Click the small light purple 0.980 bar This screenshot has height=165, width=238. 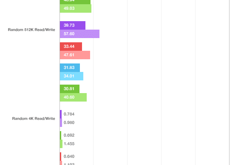(61, 123)
